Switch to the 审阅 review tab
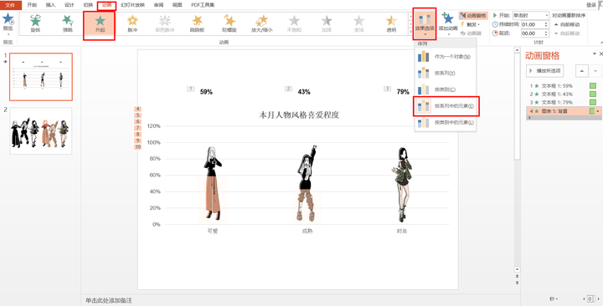Image resolution: width=603 pixels, height=306 pixels. click(x=158, y=5)
